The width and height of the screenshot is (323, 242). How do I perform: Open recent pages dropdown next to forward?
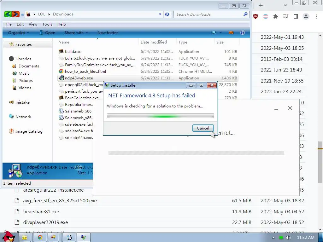(x=22, y=14)
